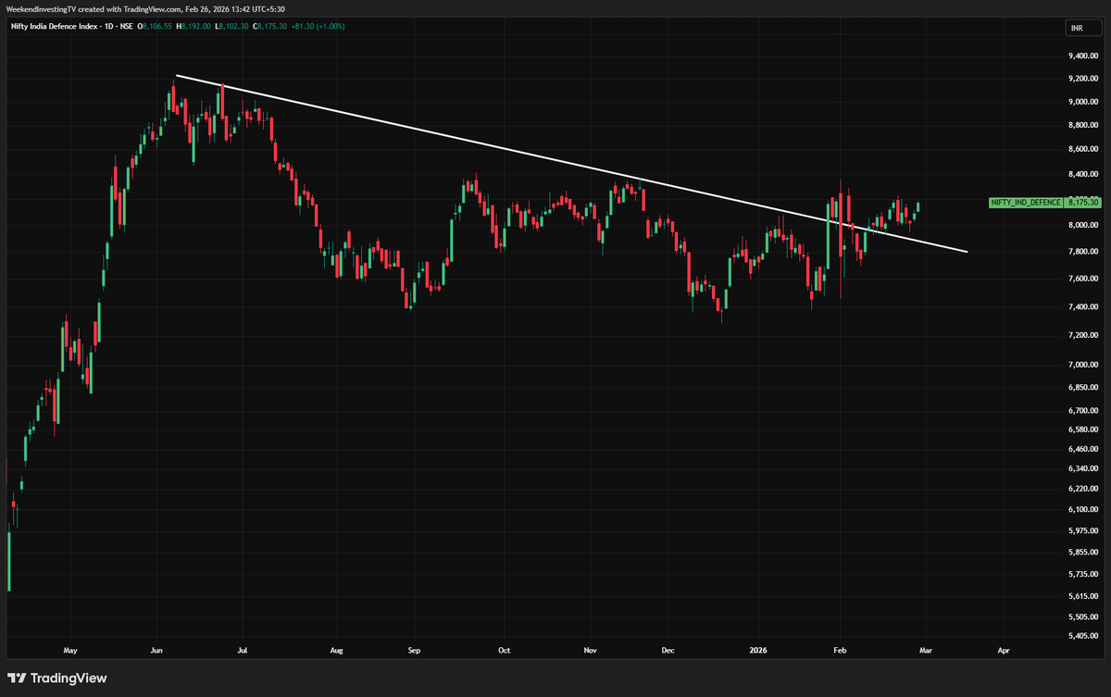Click the 6,100.00 price axis label
The image size is (1111, 697).
click(1083, 510)
